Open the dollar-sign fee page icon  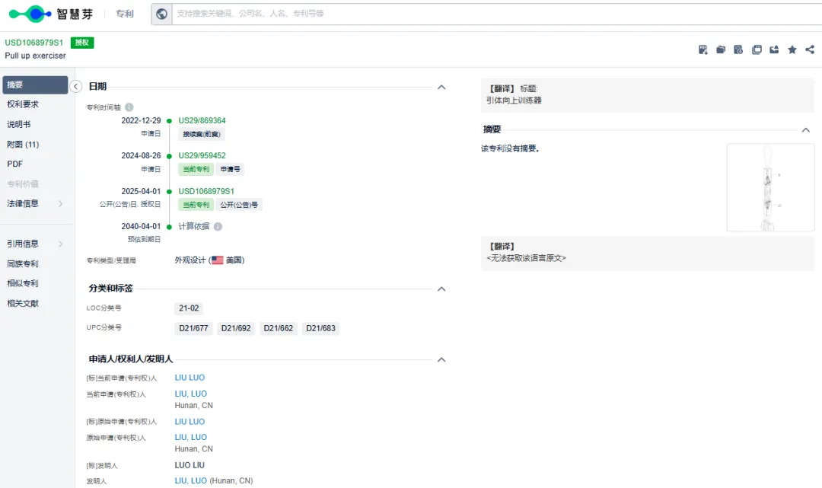(x=738, y=49)
